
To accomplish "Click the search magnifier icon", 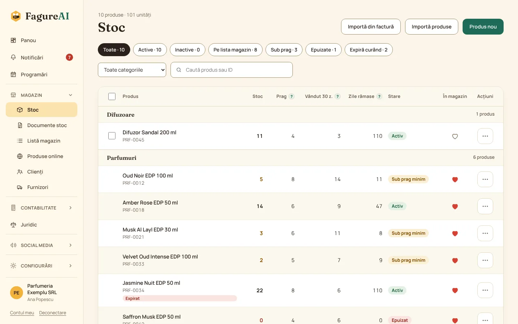I will point(179,70).
